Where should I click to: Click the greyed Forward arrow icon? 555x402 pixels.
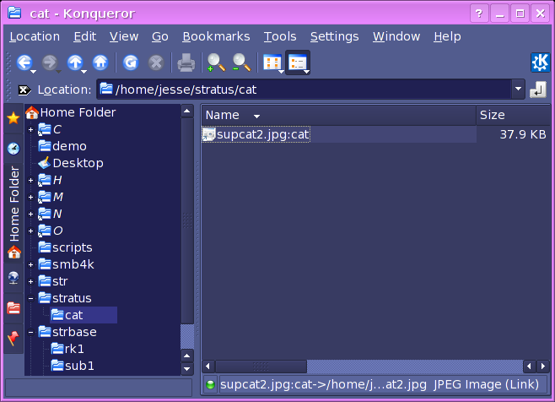point(49,62)
